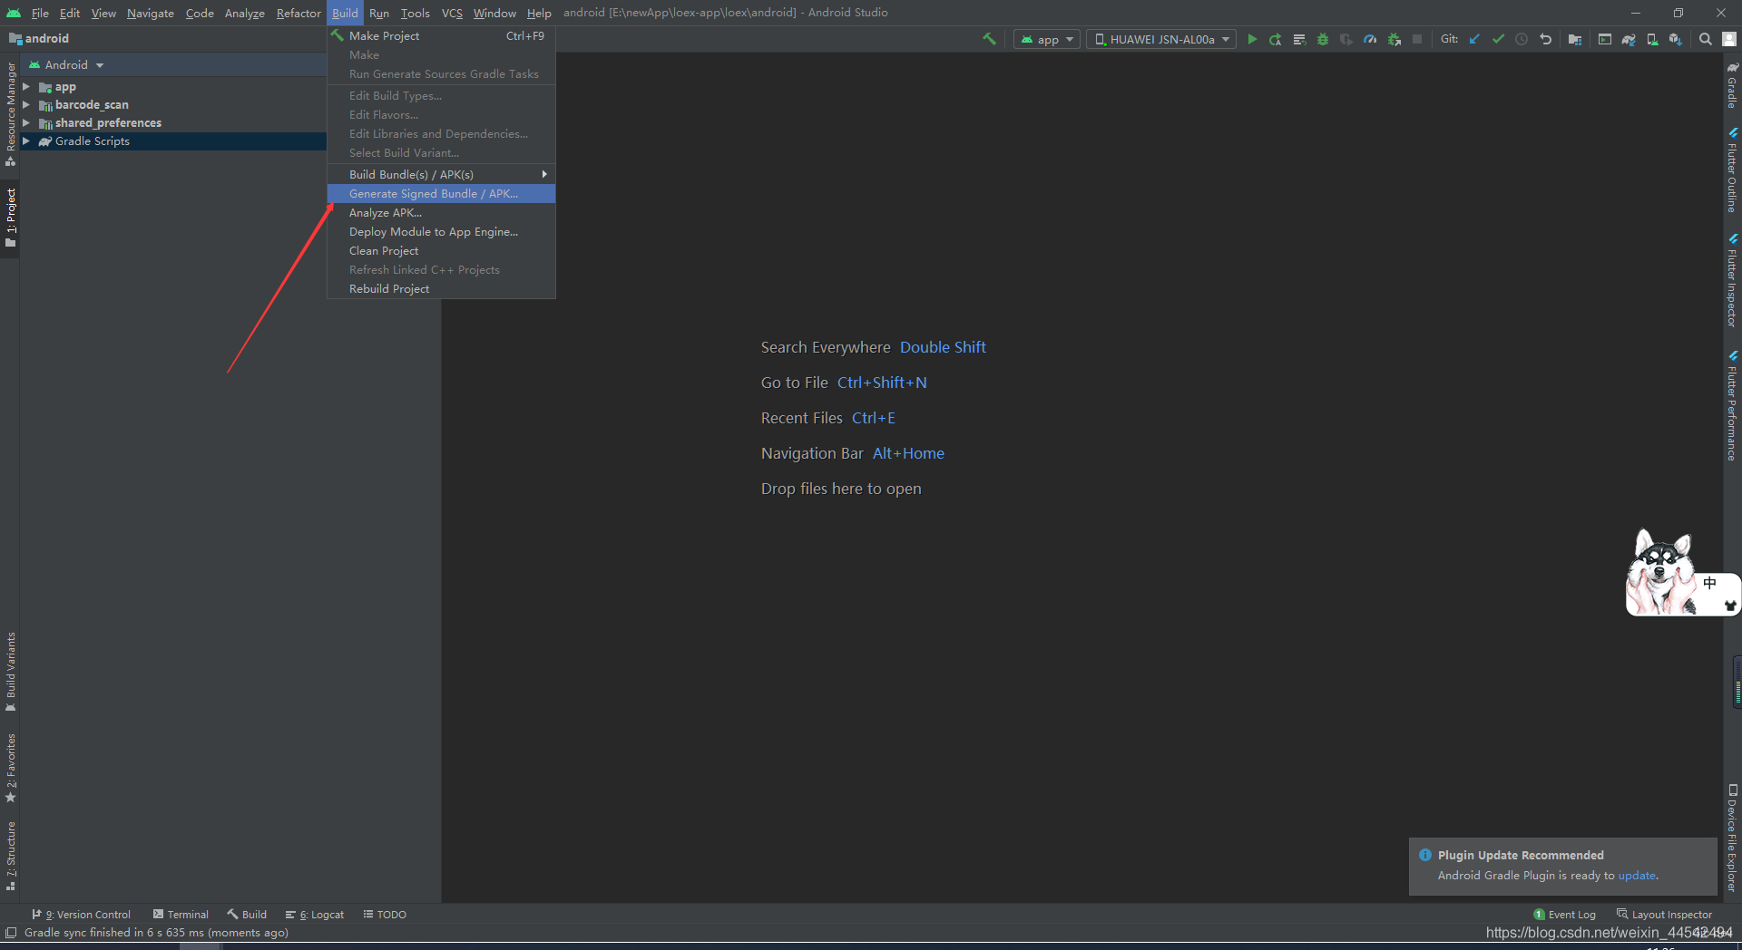Open the Profiler gauge icon
The image size is (1742, 950).
(x=1370, y=39)
